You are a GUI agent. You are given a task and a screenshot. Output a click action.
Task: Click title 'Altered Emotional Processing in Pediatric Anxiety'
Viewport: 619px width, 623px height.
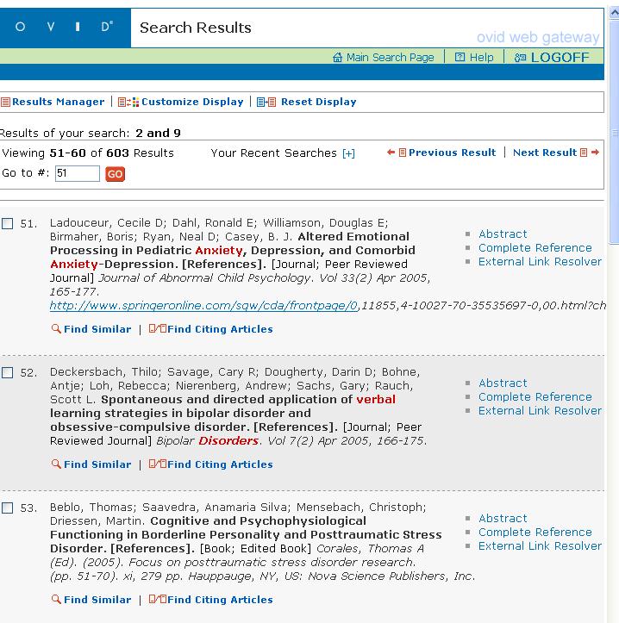point(233,250)
